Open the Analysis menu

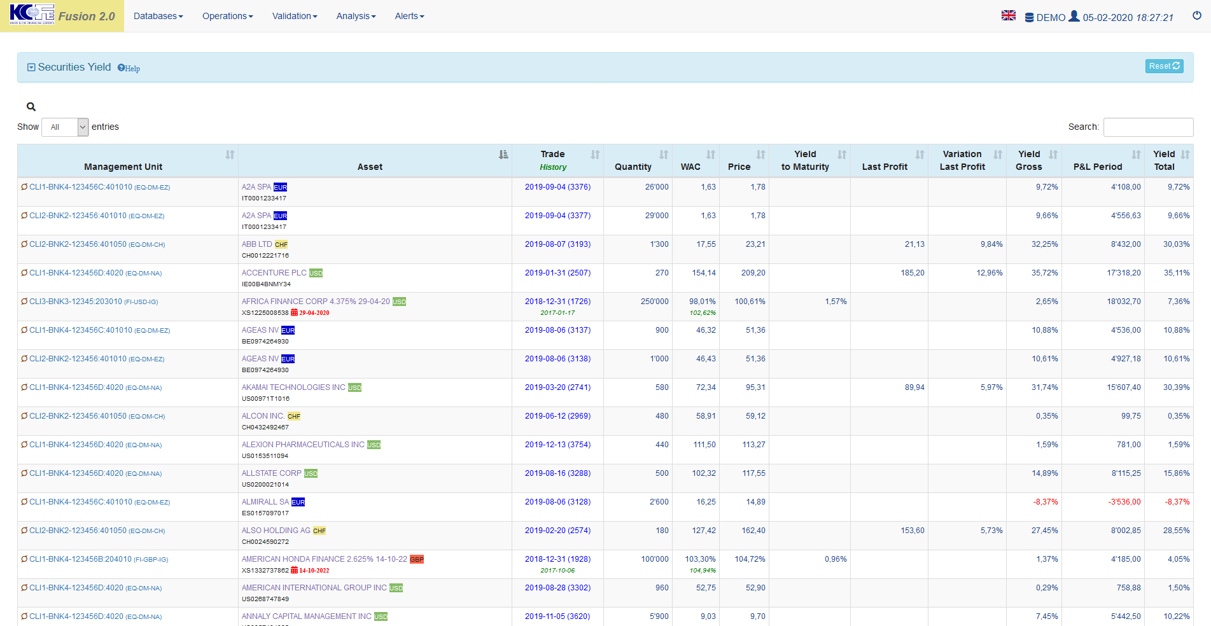point(356,16)
